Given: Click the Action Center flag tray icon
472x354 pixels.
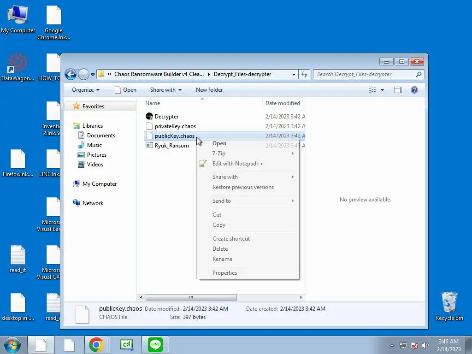Looking at the screenshot, I should 414,345.
